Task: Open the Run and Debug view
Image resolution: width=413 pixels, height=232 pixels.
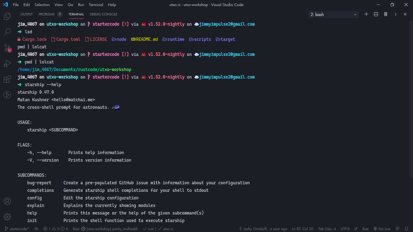Action: coord(7,63)
